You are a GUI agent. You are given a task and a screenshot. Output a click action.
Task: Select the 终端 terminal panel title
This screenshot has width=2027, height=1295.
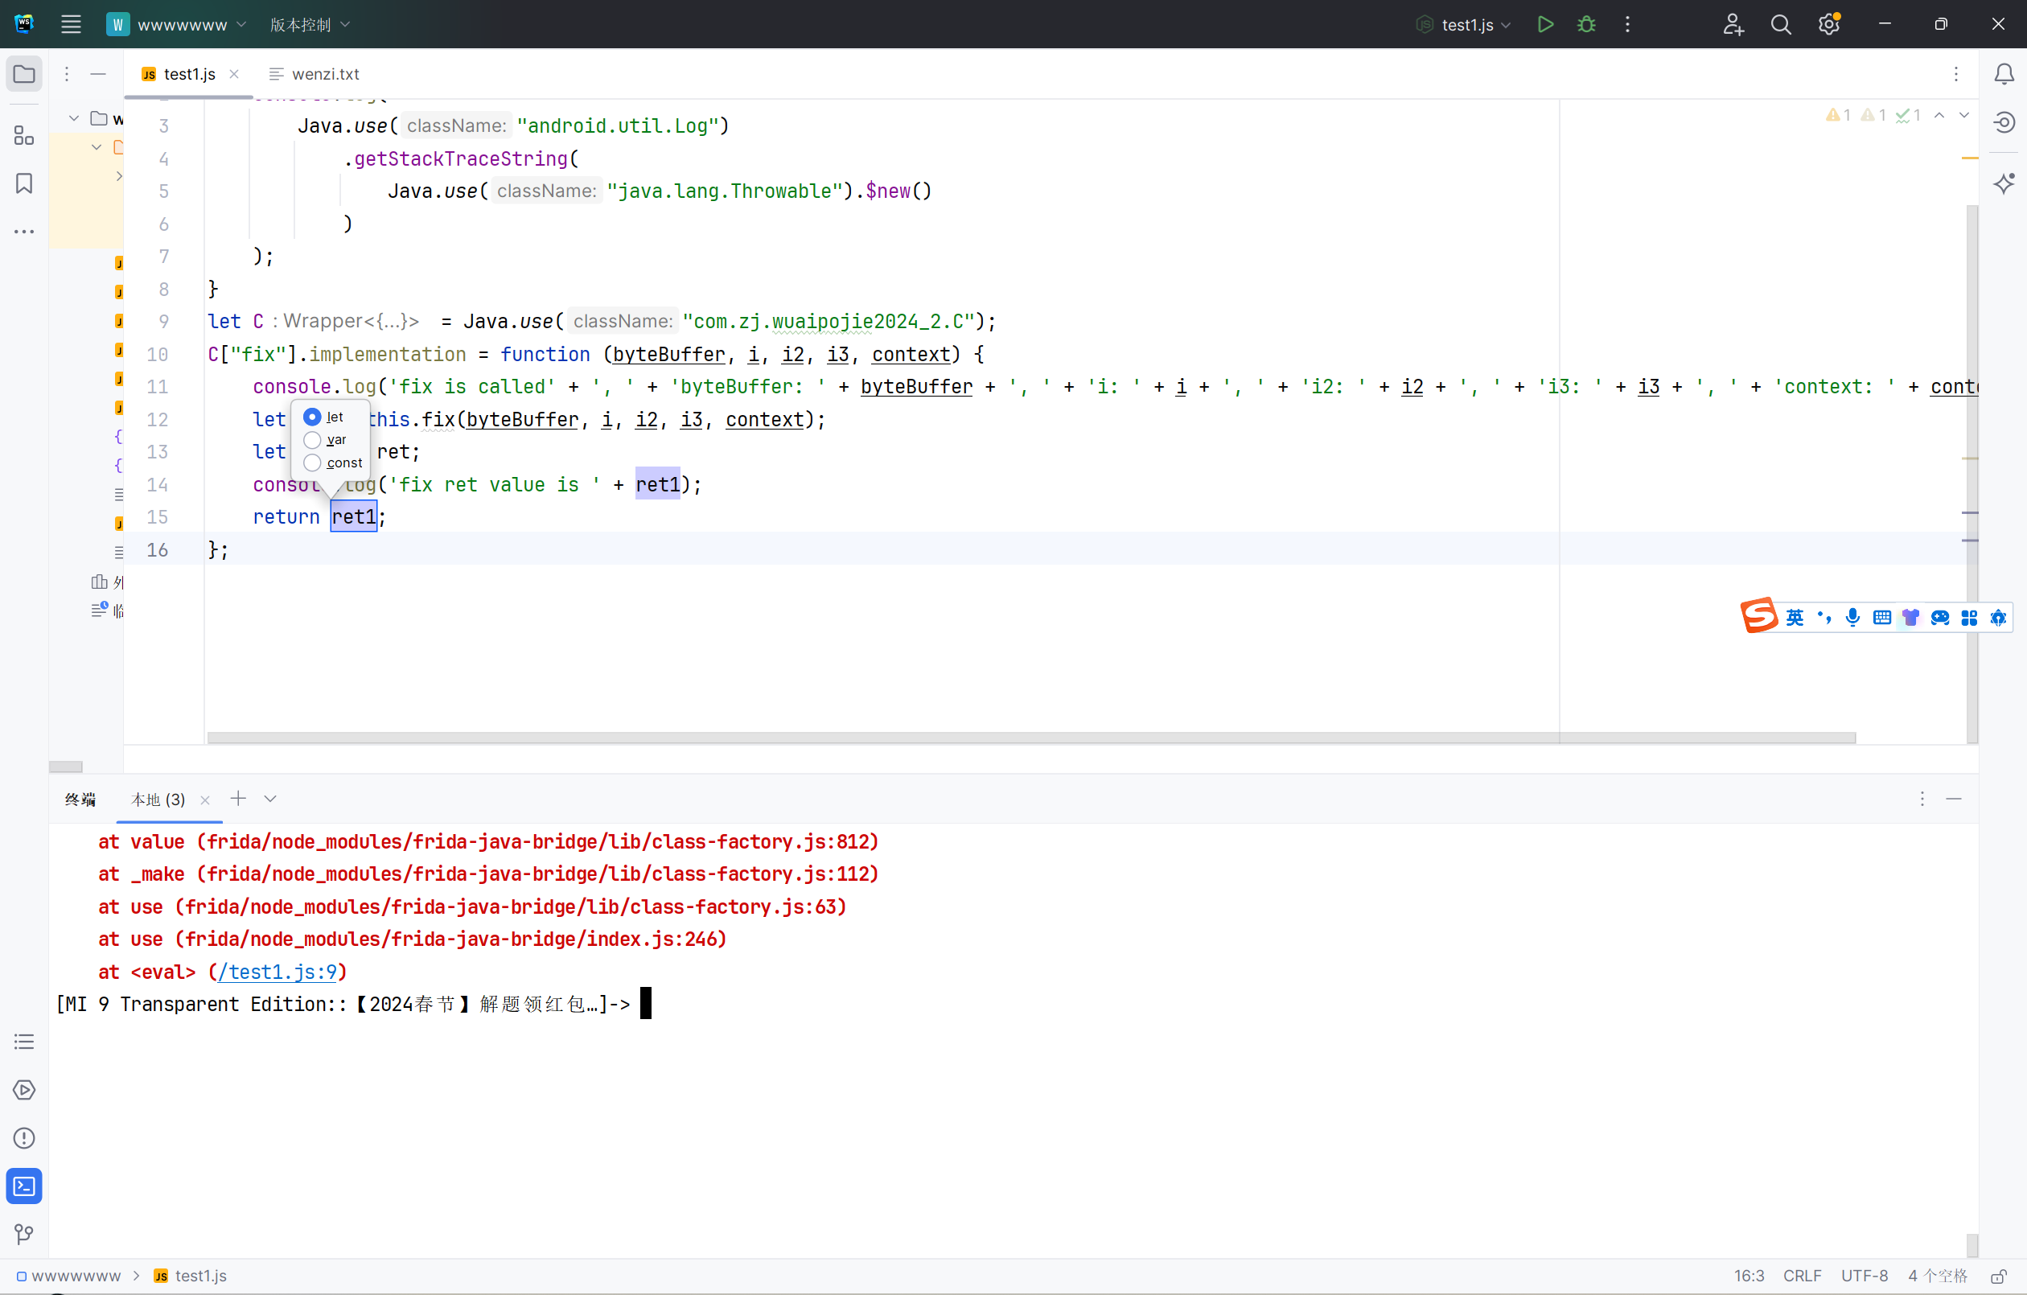pyautogui.click(x=80, y=799)
